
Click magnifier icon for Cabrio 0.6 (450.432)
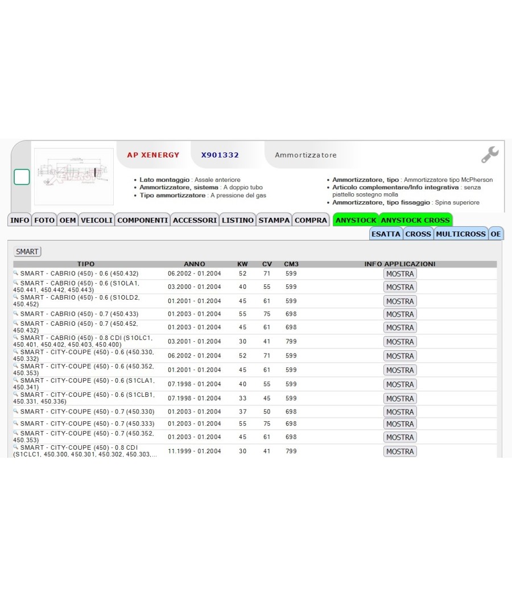[15, 272]
